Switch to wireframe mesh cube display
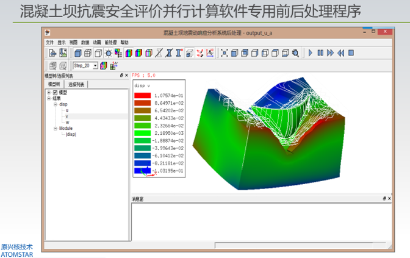 [88, 53]
